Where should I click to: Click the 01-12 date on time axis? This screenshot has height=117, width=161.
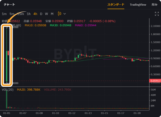click(72, 113)
